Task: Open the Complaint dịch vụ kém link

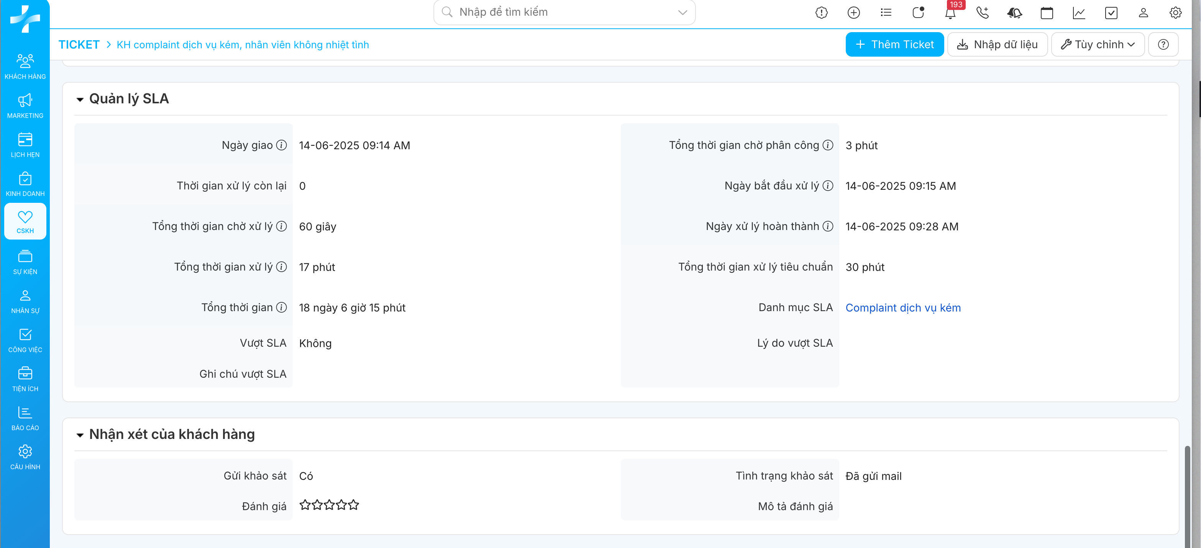Action: pyautogui.click(x=902, y=308)
